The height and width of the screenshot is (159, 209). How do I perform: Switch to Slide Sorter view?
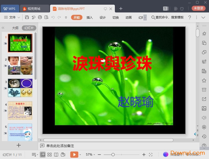pyautogui.click(x=49, y=154)
